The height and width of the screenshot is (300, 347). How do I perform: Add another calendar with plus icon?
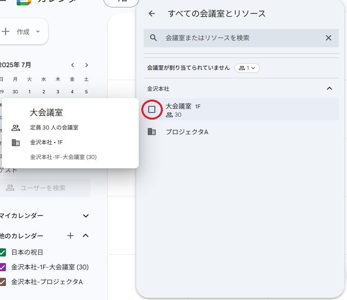(70, 236)
